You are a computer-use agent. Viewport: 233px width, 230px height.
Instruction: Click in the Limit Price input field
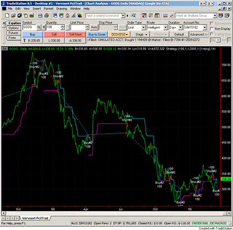click(x=78, y=27)
